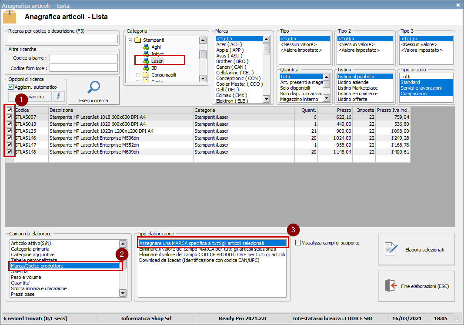Click up arrow of Categoria tree scrollbar

click(203, 40)
